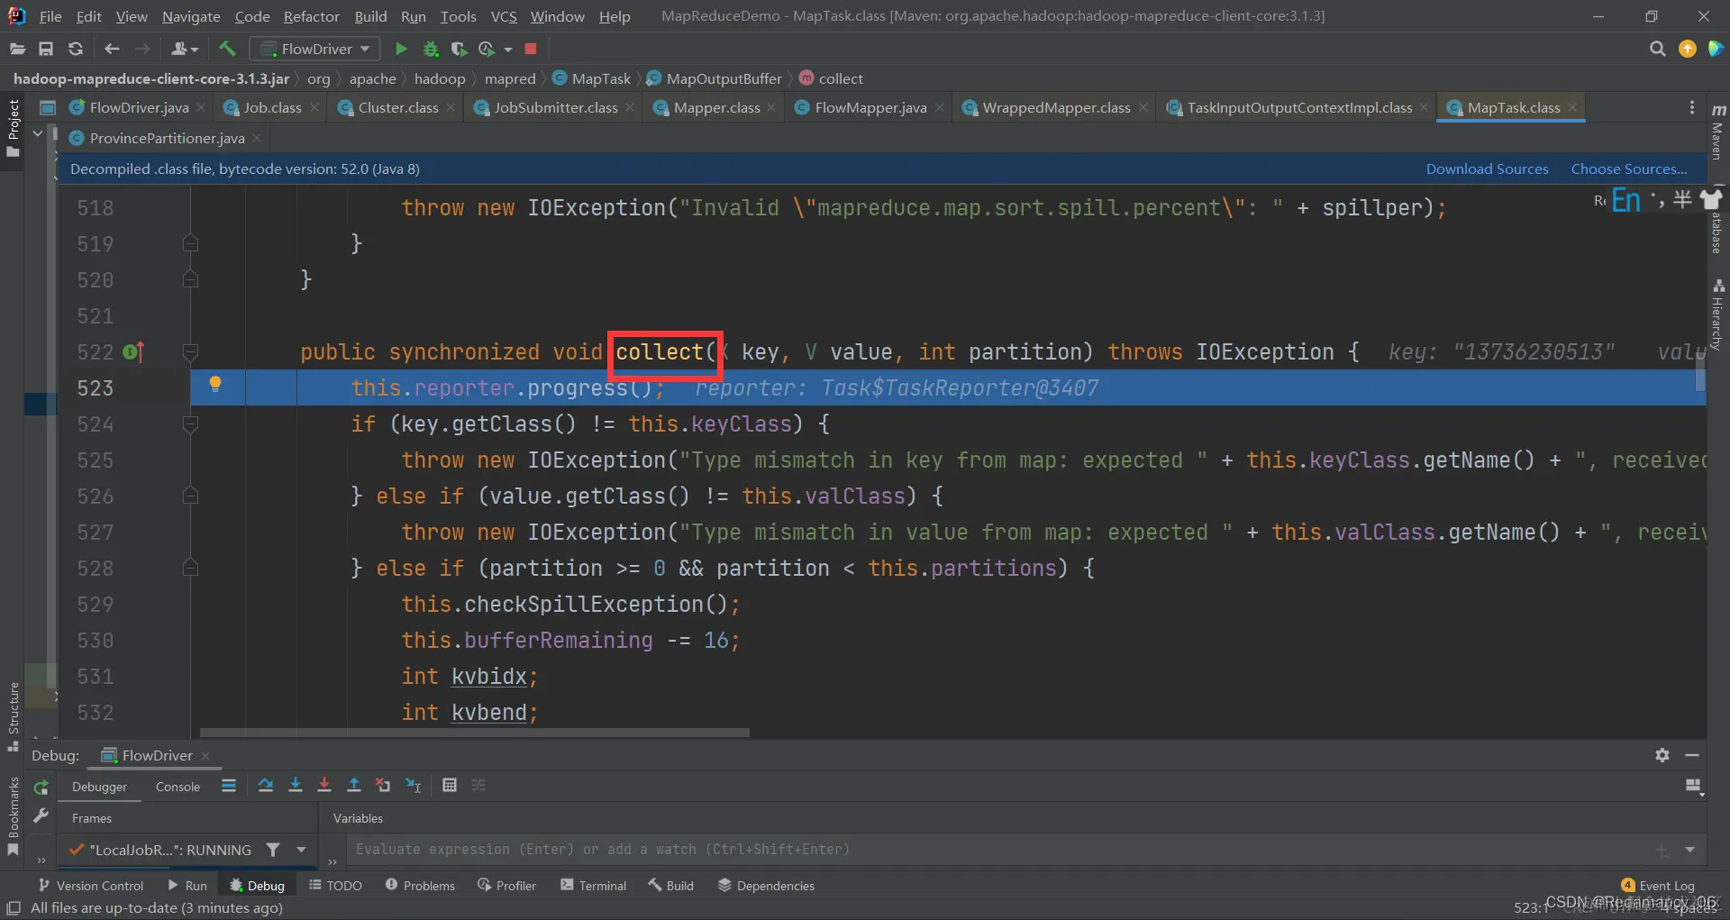Expand the profiler run options arrow
This screenshot has height=920, width=1730.
coord(508,50)
